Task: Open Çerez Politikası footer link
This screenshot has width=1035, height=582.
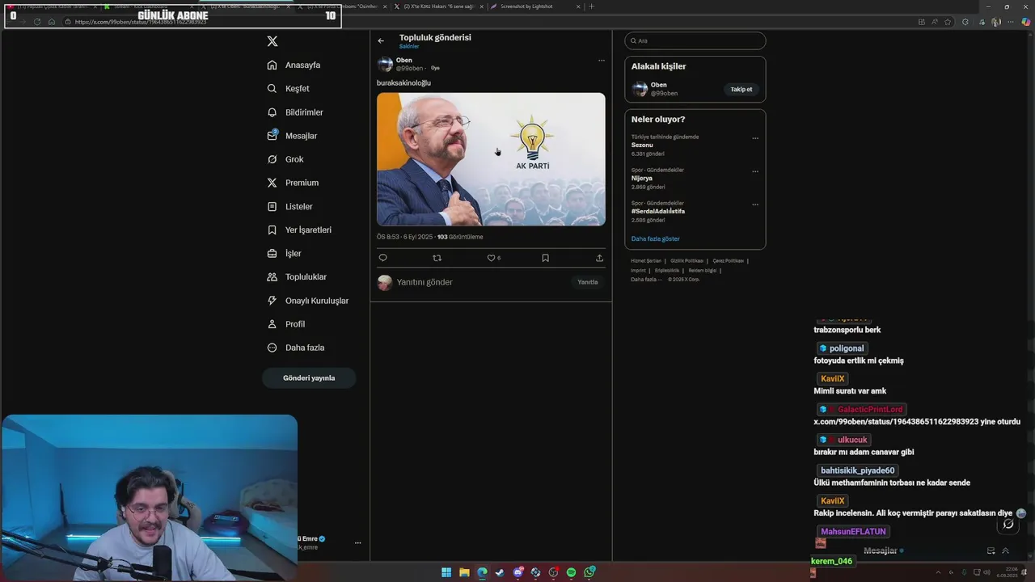Action: point(729,261)
